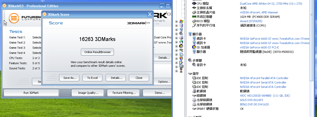Click the 1024 MB (PC4800 DDR SDRAM) value
Image resolution: width=317 pixels, height=117 pixels.
pyautogui.click(x=260, y=17)
